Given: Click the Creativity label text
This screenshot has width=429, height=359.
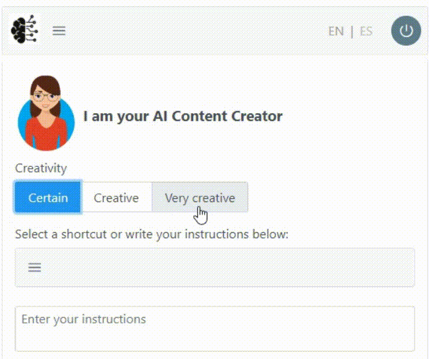Looking at the screenshot, I should point(41,168).
